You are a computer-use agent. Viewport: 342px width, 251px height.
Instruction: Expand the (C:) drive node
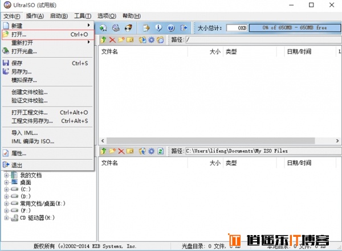[x=6, y=190]
